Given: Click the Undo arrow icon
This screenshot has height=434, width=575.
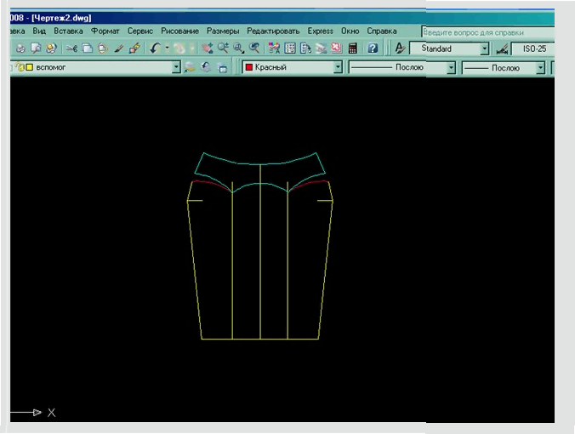Looking at the screenshot, I should [x=155, y=49].
